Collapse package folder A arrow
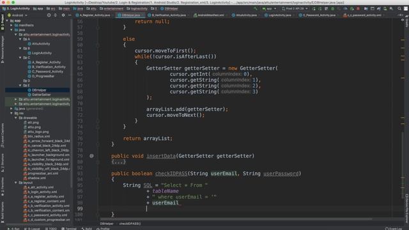This screenshot has height=230, width=409. [x=20, y=39]
